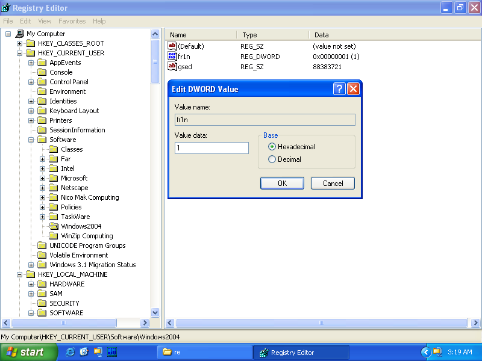Click the data value 88383721 of gsed
Image resolution: width=482 pixels, height=361 pixels.
click(327, 67)
